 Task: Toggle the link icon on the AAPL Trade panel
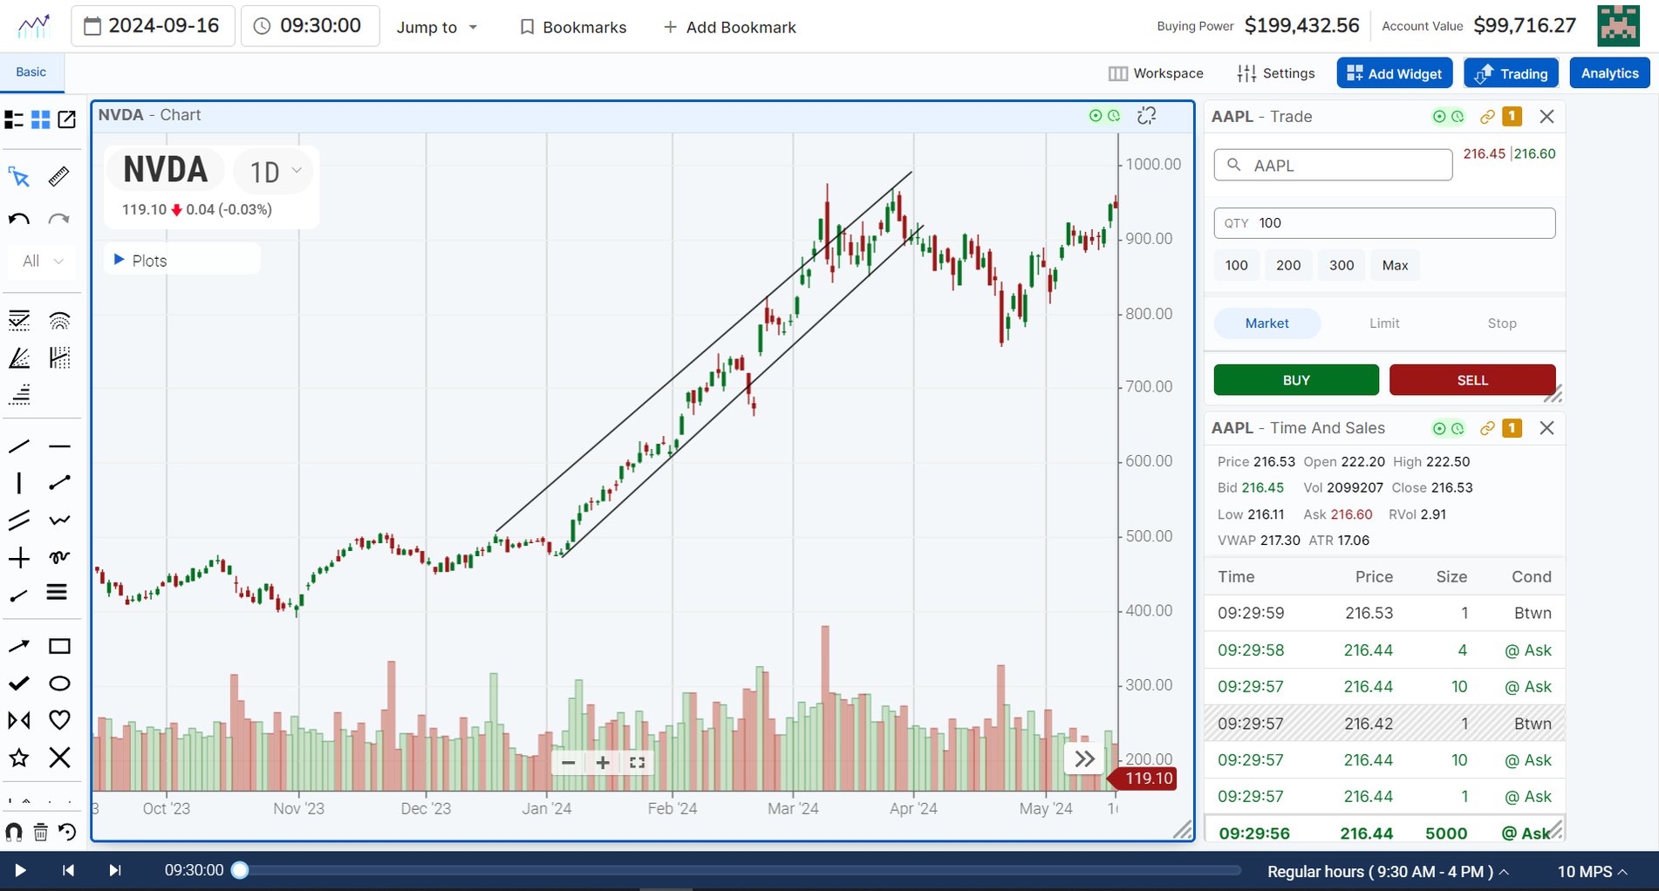1485,116
